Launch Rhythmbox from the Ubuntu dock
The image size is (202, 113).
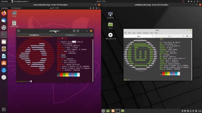pos(4,49)
